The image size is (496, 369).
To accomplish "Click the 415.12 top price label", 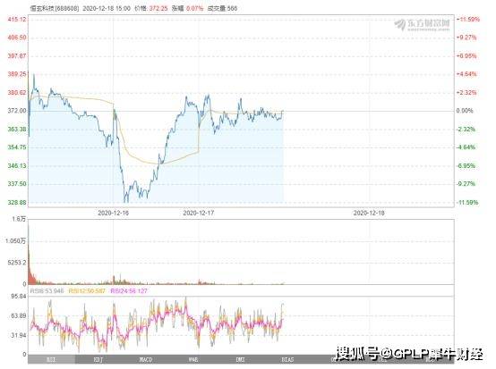I will point(17,20).
